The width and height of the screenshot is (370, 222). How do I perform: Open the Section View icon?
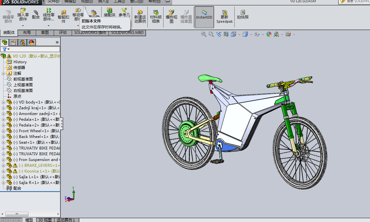click(x=226, y=34)
